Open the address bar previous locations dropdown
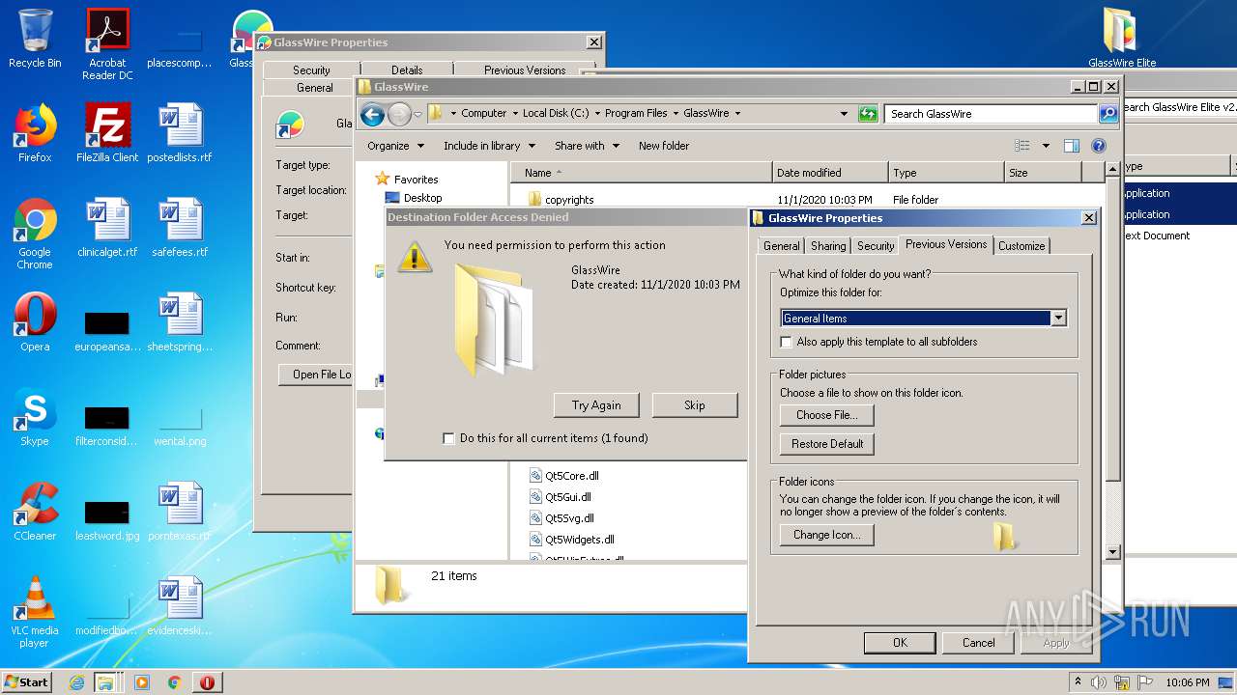This screenshot has height=695, width=1237. (x=844, y=114)
